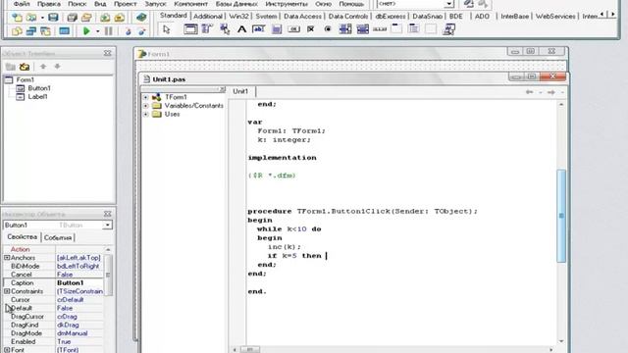Expand the Font property
This screenshot has width=628, height=353.
click(x=7, y=350)
